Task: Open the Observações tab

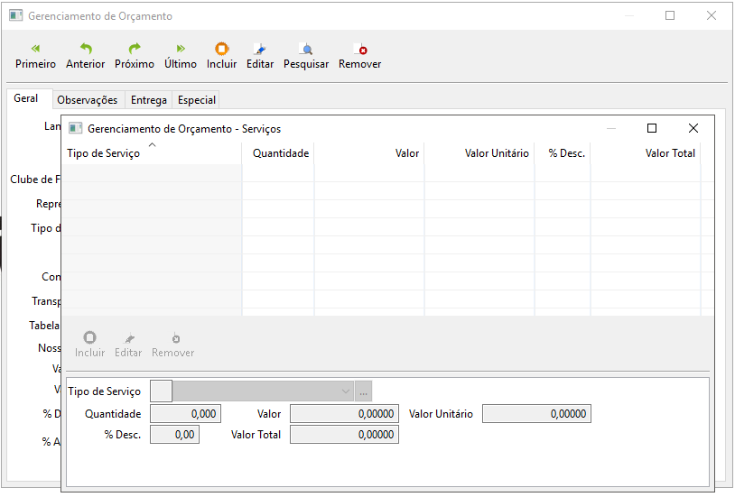Action: [x=88, y=100]
